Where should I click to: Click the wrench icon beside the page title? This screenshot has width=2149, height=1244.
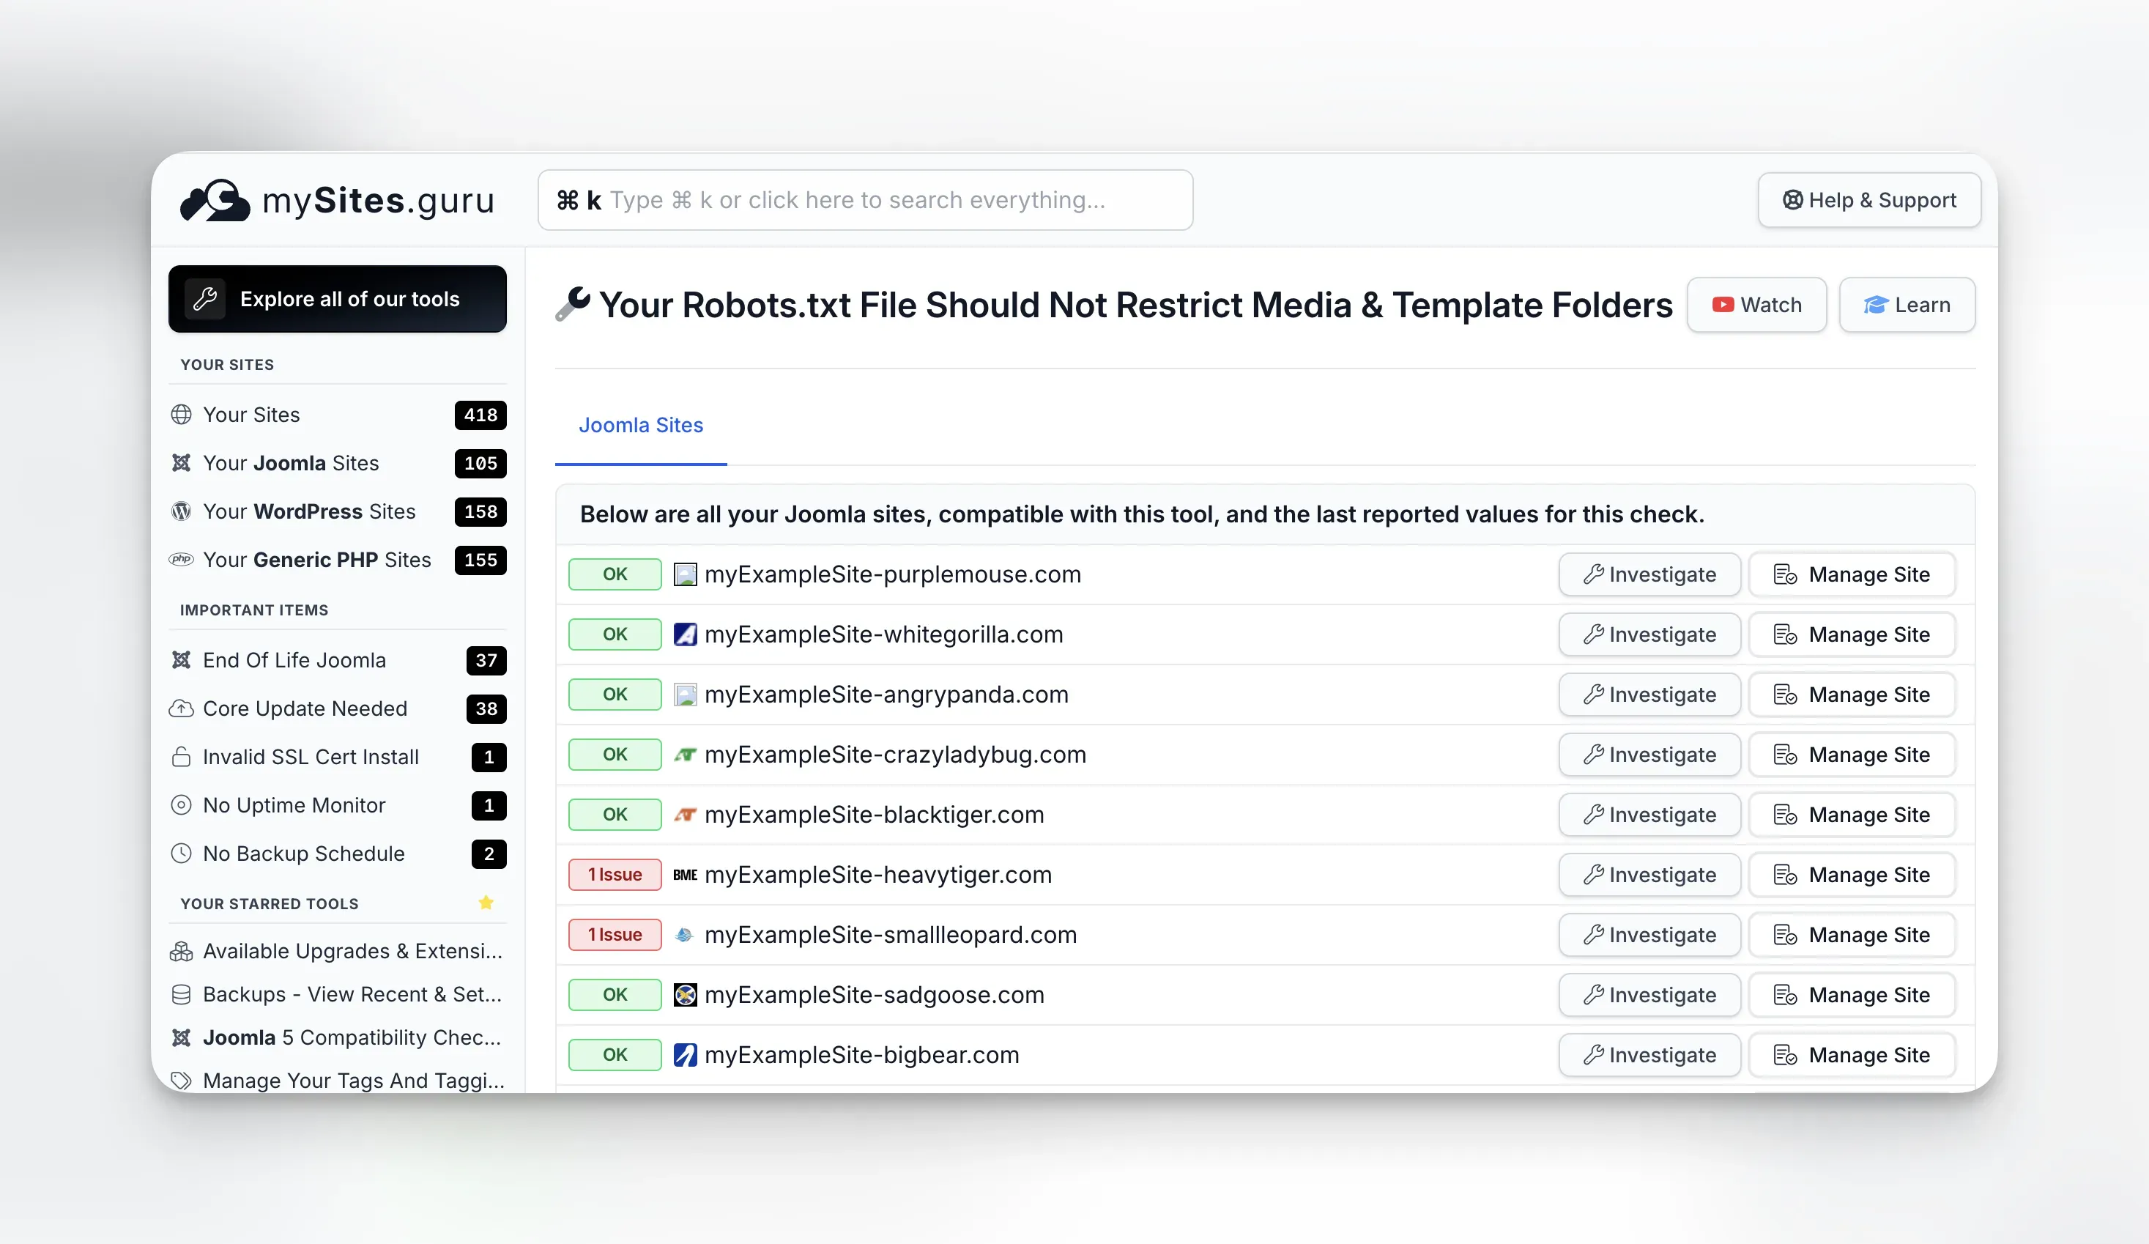571,304
